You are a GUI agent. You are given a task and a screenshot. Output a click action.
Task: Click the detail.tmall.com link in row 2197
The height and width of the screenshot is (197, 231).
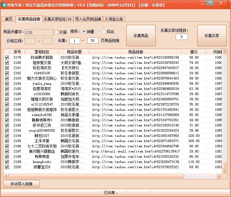[x=135, y=151]
